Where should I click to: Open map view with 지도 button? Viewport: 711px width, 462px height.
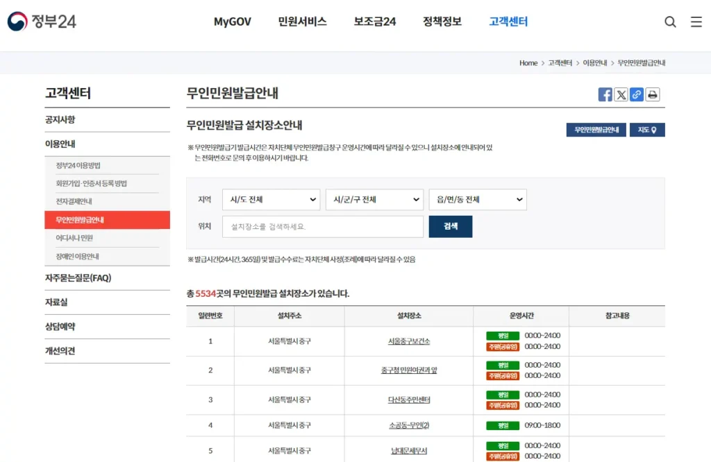click(x=647, y=130)
